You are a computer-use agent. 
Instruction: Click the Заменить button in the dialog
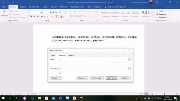pyautogui.click(x=82, y=78)
